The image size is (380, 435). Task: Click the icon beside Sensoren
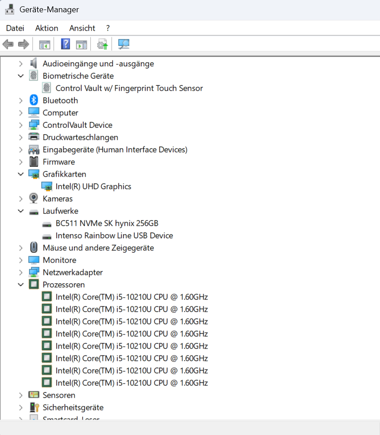(34, 395)
